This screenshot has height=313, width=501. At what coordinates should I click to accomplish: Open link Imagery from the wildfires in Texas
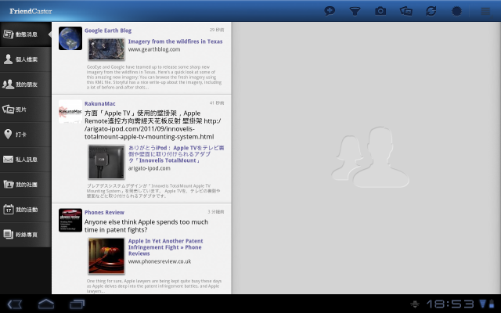coord(175,41)
